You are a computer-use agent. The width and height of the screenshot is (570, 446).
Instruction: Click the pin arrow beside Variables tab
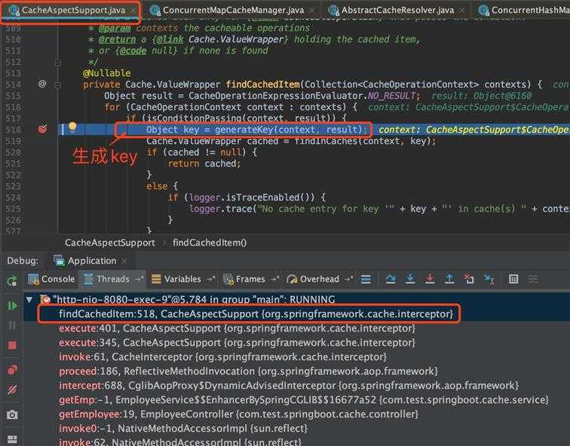pos(211,279)
